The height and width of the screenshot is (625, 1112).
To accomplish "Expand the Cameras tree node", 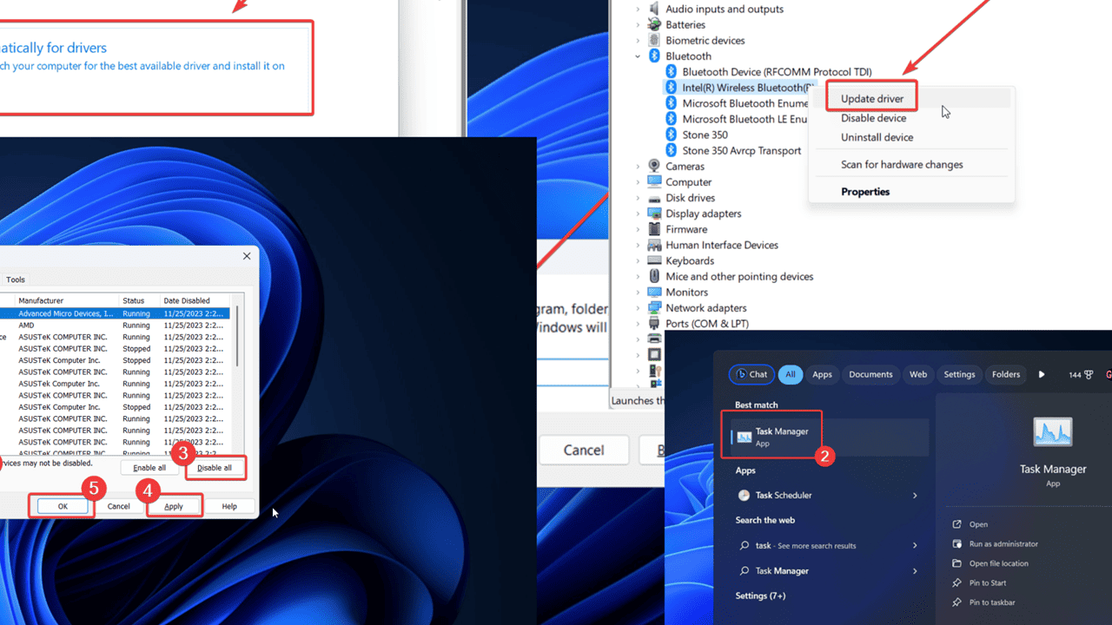I will pyautogui.click(x=638, y=166).
